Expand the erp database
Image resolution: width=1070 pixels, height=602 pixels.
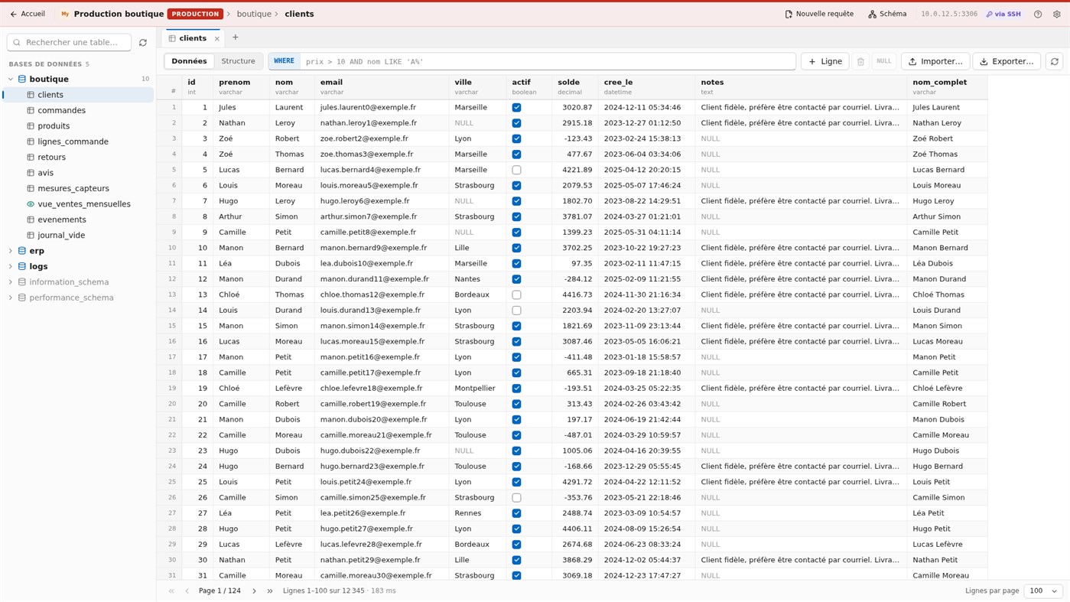(x=11, y=251)
